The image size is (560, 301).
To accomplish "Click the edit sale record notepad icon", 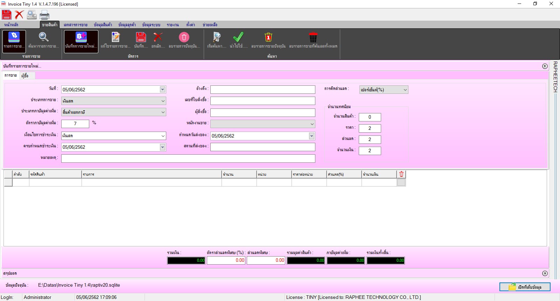I will (x=115, y=37).
